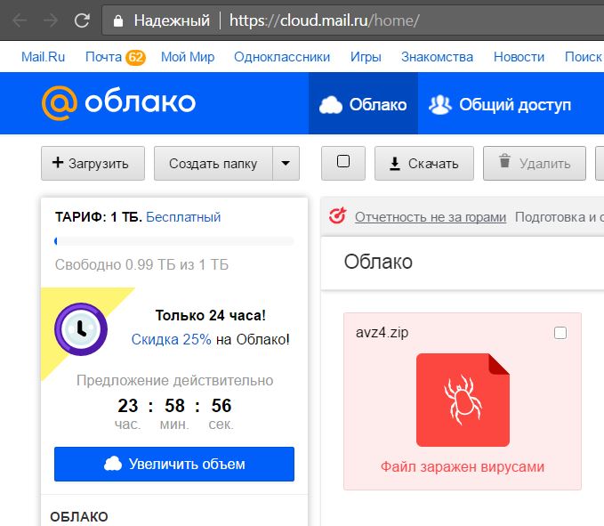Click the secure padlock icon

click(x=118, y=20)
